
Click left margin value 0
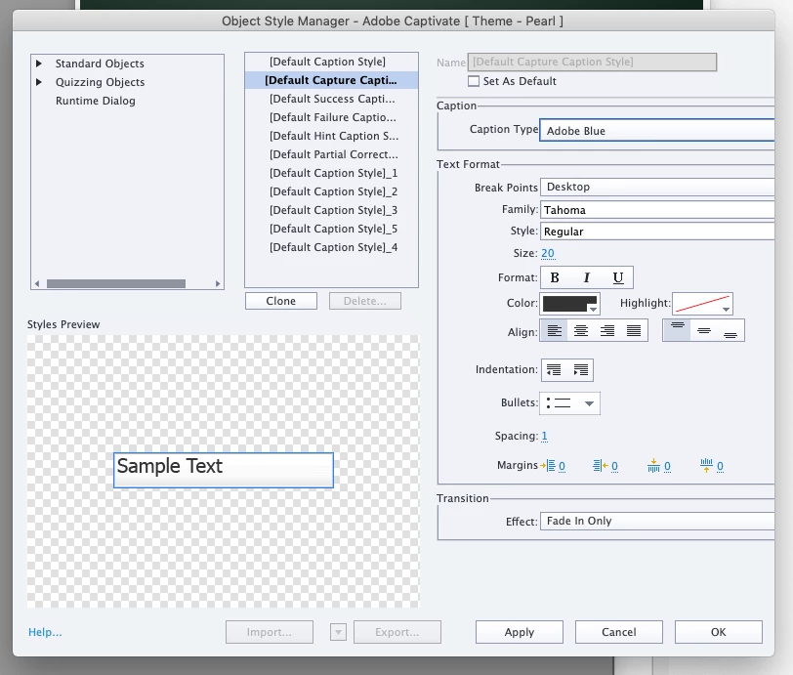(562, 466)
